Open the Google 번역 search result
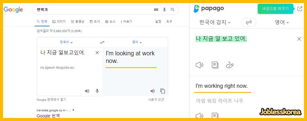 pyautogui.click(x=48, y=116)
